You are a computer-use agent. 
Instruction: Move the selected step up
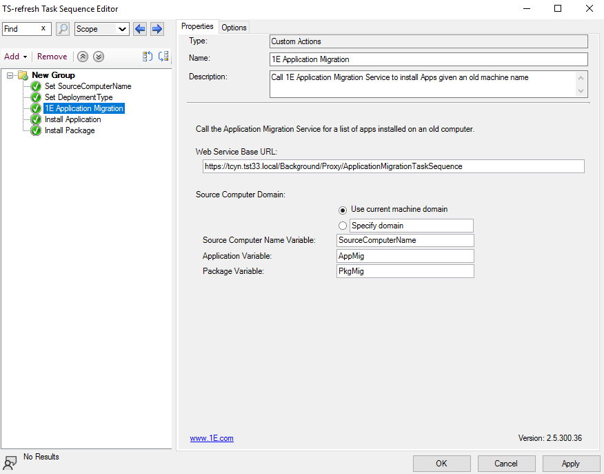tap(83, 57)
